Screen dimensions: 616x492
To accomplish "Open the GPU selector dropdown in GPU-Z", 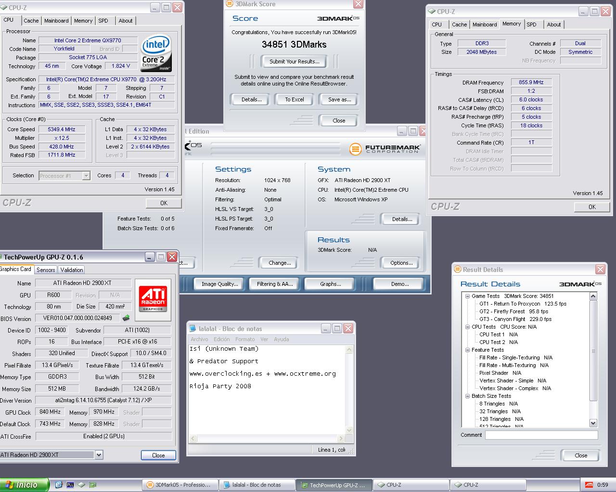I will point(99,455).
